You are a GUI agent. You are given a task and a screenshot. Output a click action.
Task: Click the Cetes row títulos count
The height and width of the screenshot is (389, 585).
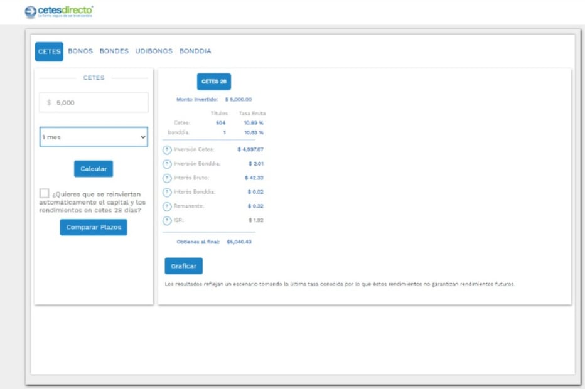coord(221,123)
